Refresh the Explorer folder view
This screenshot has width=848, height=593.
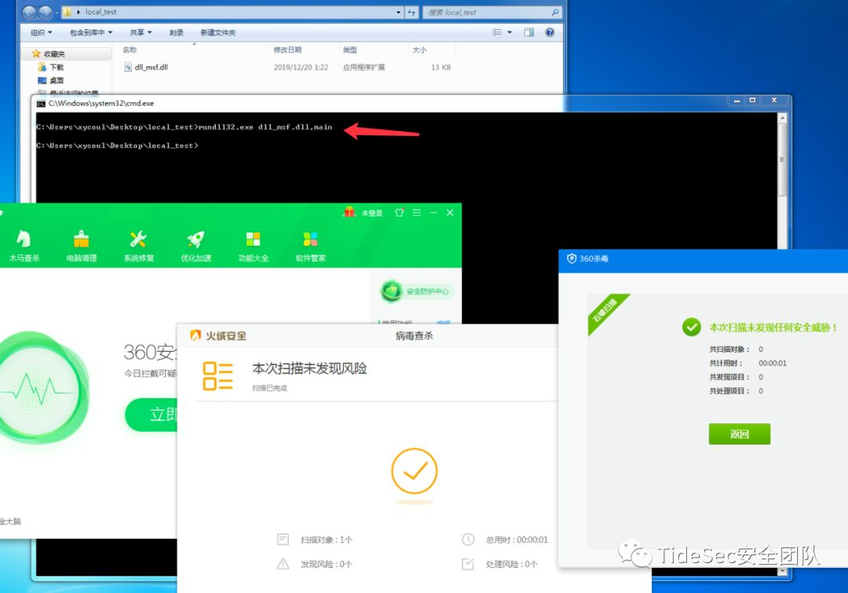point(412,12)
